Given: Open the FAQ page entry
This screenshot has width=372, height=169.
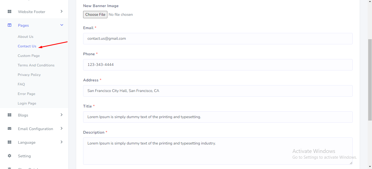Looking at the screenshot, I should coord(21,84).
